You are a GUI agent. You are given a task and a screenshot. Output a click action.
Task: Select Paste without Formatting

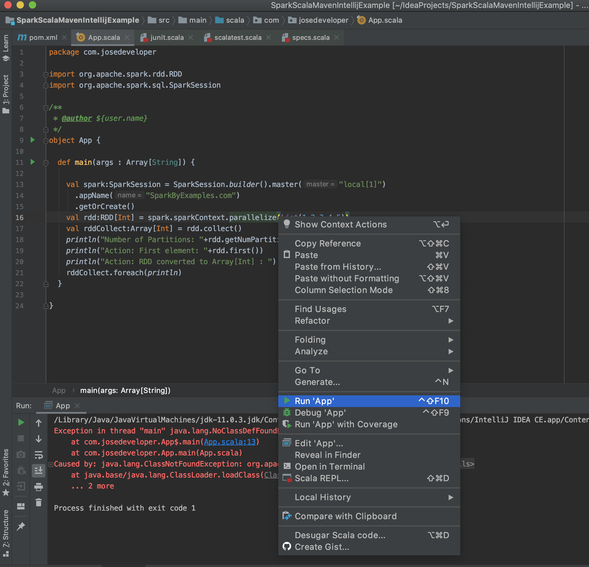pyautogui.click(x=369, y=278)
